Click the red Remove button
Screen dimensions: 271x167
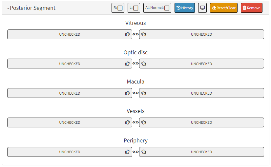(x=252, y=8)
